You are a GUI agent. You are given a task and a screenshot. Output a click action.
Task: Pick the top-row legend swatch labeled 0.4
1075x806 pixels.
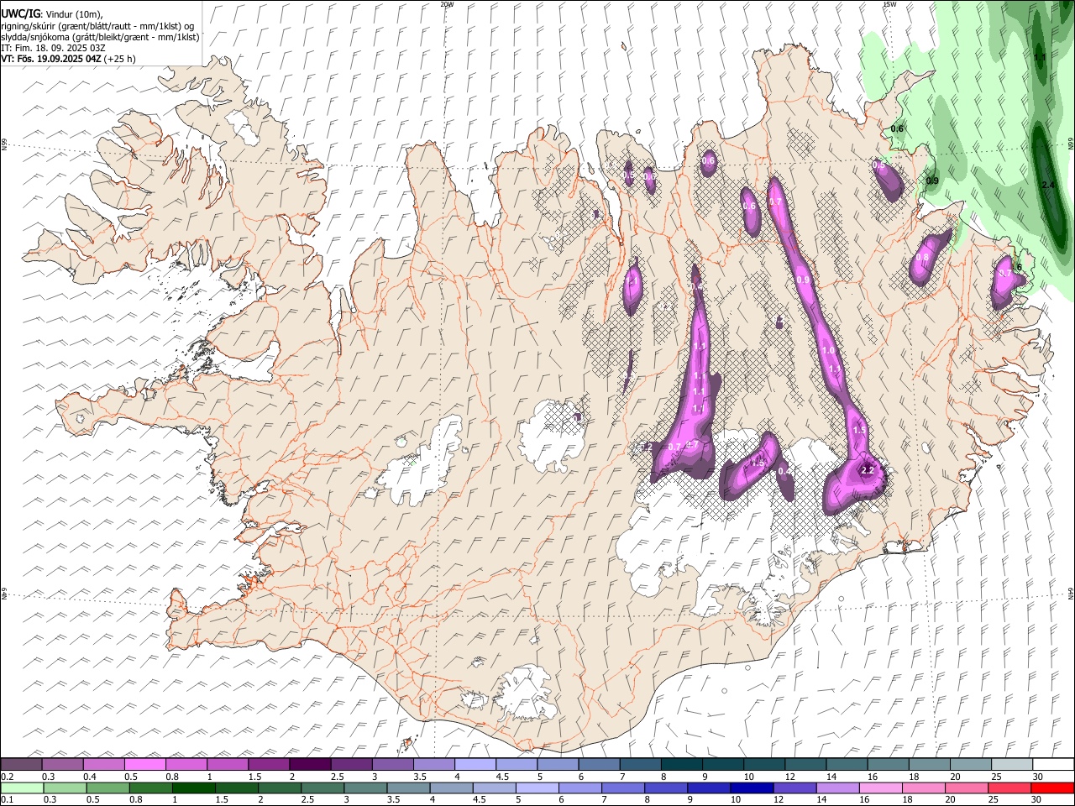click(x=104, y=764)
